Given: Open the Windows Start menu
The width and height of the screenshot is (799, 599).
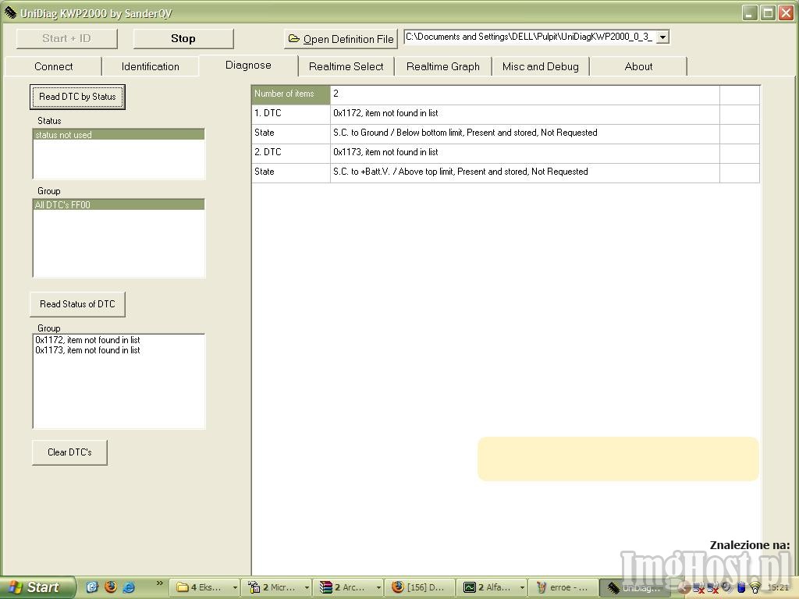Looking at the screenshot, I should coord(37,587).
